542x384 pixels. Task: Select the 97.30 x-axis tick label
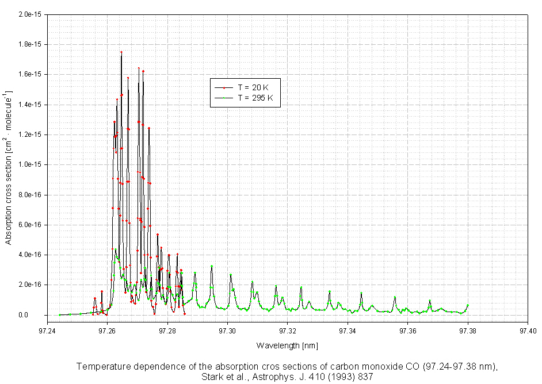coord(228,331)
